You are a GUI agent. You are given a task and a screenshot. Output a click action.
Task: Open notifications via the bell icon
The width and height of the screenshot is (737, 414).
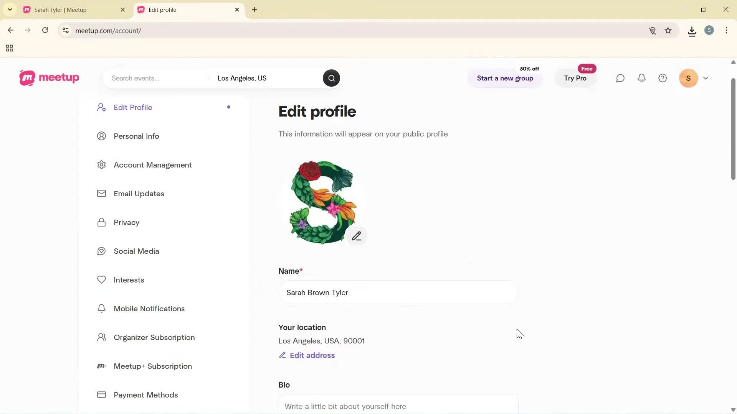641,78
